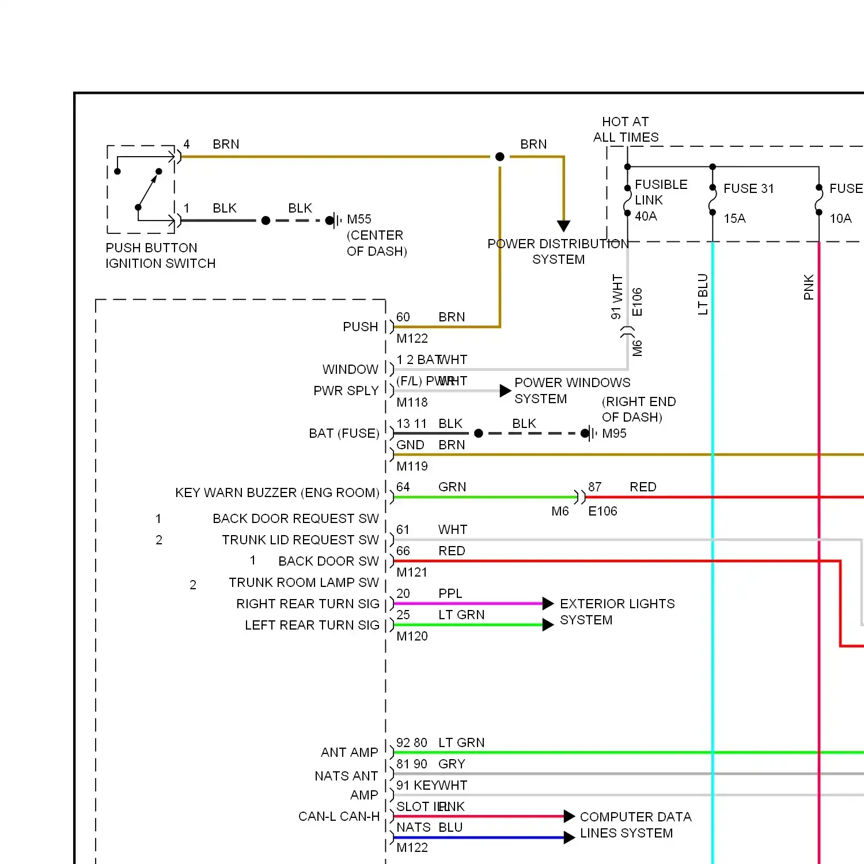The height and width of the screenshot is (864, 864).
Task: Select the NATS ANT label
Action: pyautogui.click(x=346, y=776)
